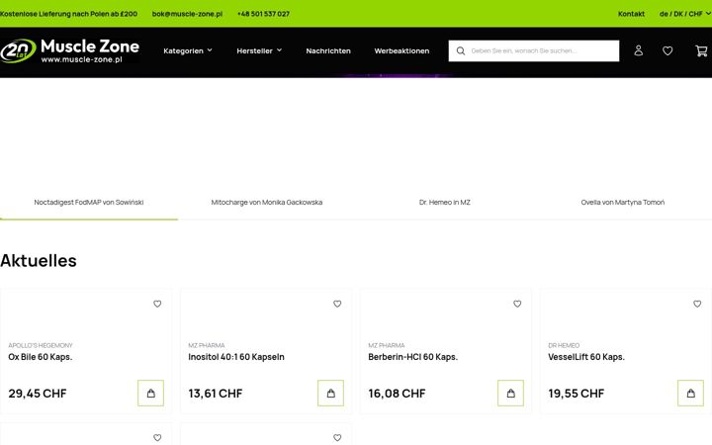Toggle favorite heart on Inositol 40:1
This screenshot has width=712, height=445.
click(337, 304)
